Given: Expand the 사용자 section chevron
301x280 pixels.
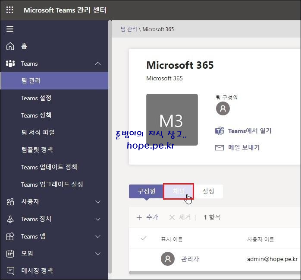Looking at the screenshot, I should [x=98, y=202].
